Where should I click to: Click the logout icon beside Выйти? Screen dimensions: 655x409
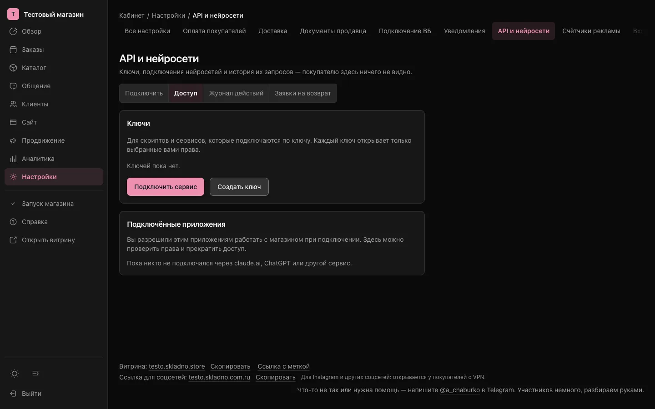[13, 394]
